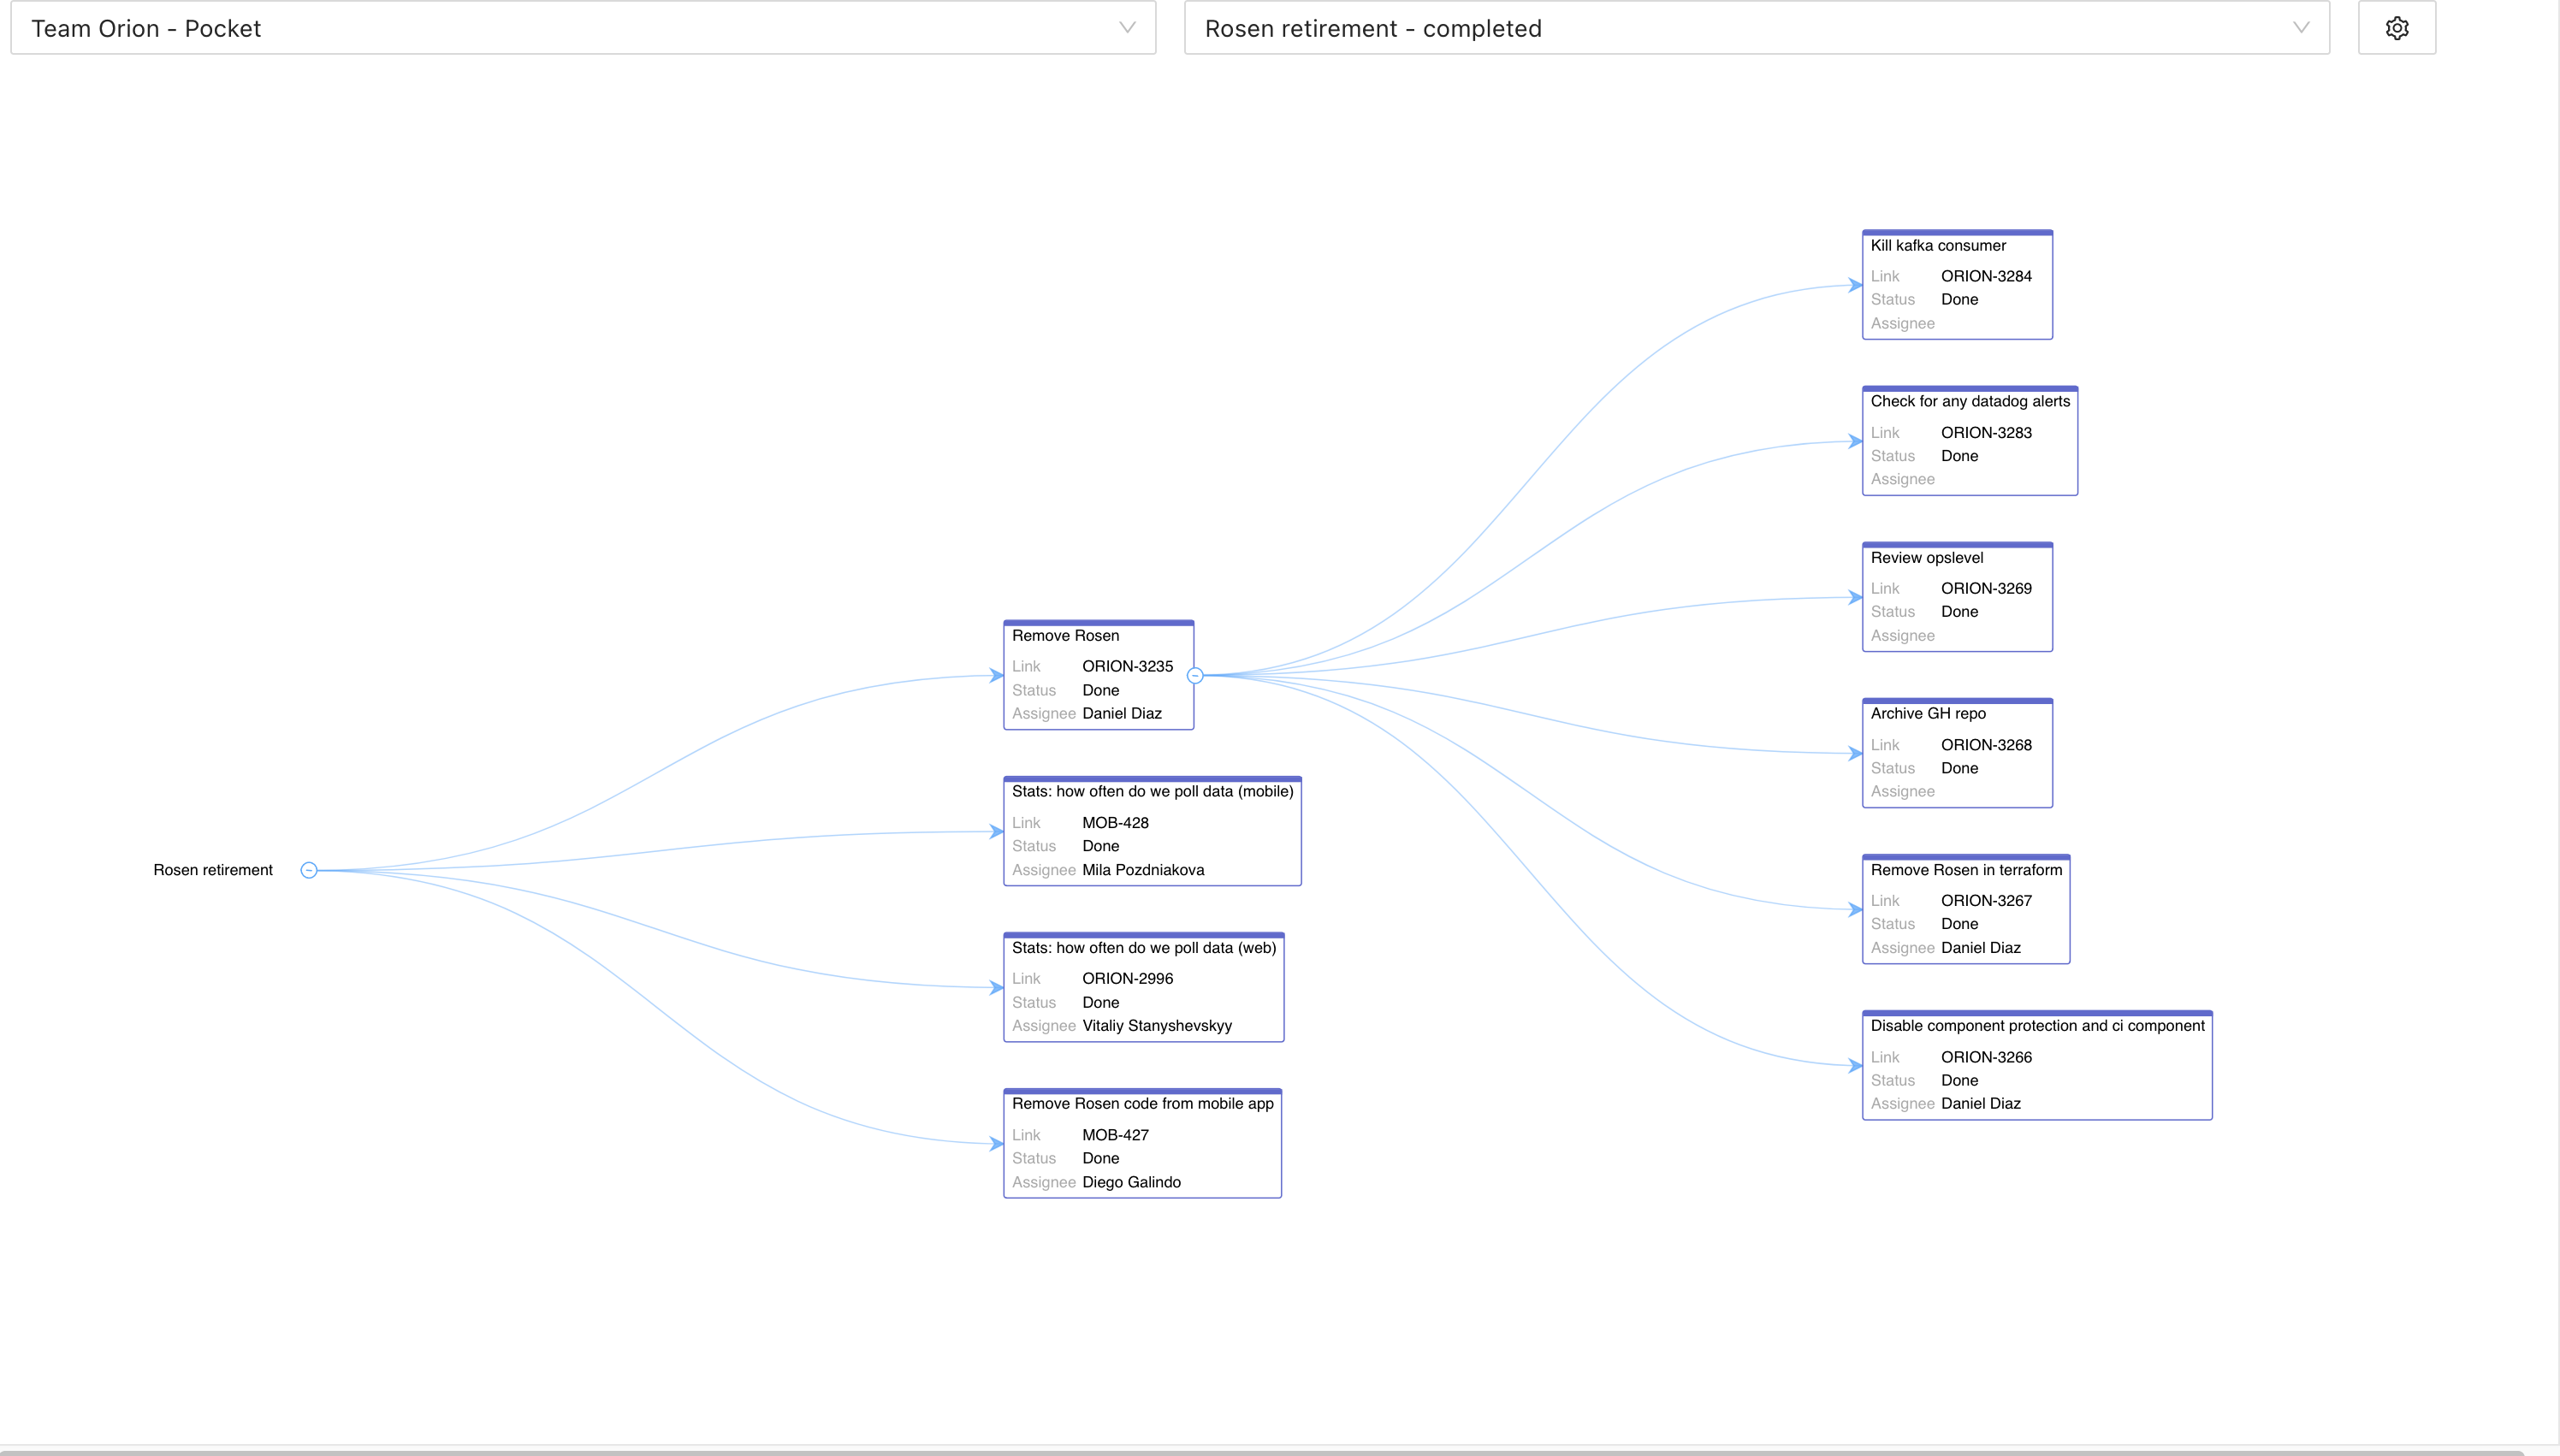Select the Kill kafka consumer node
2560x1456 pixels.
[1937, 245]
